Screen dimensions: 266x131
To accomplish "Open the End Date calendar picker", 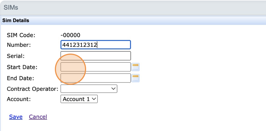I will click(x=136, y=78).
